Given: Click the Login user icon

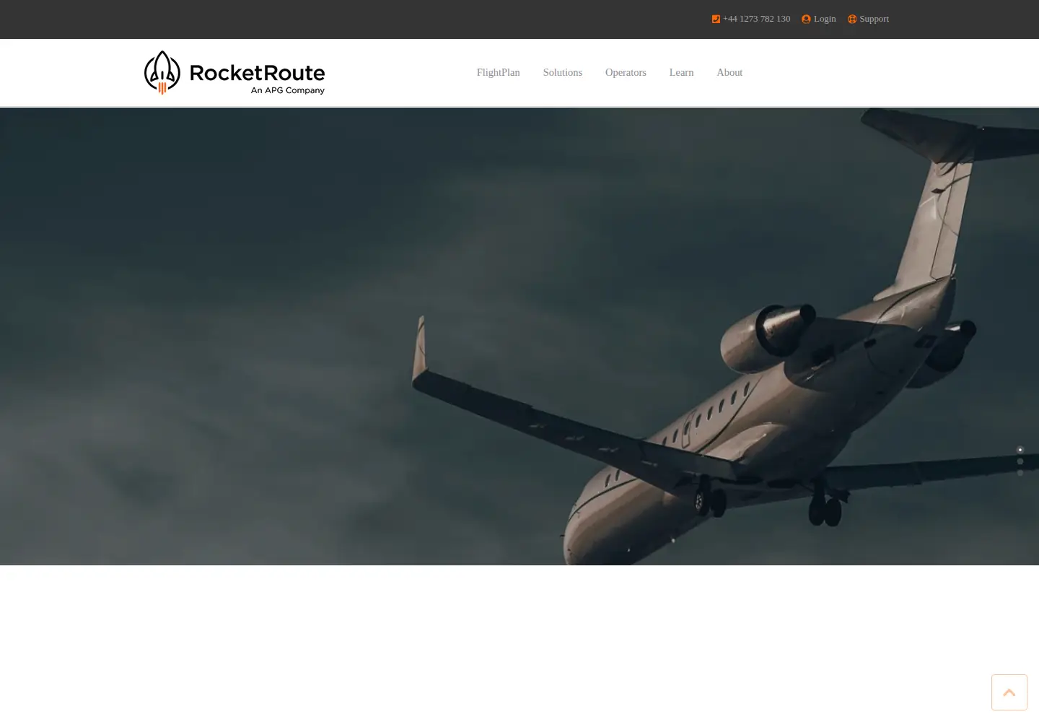Looking at the screenshot, I should coord(806,19).
